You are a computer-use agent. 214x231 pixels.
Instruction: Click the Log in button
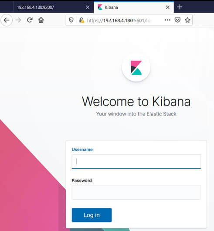click(92, 215)
